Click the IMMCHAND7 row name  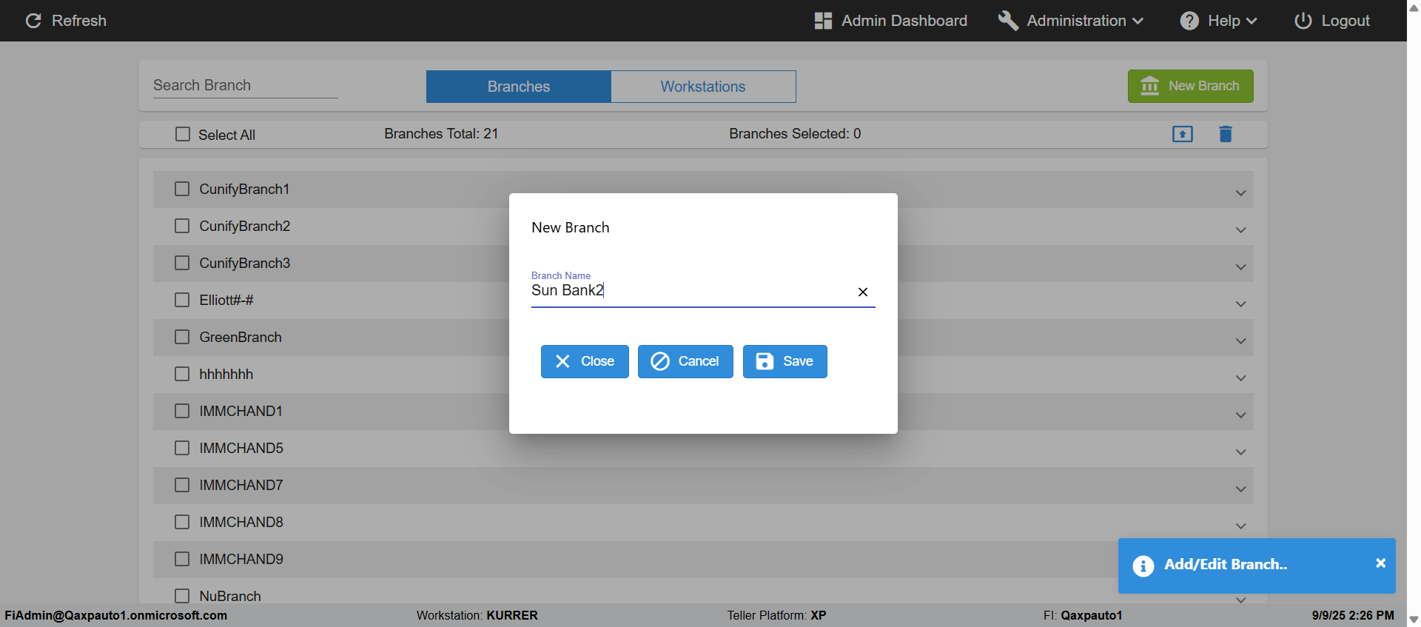[x=241, y=485]
